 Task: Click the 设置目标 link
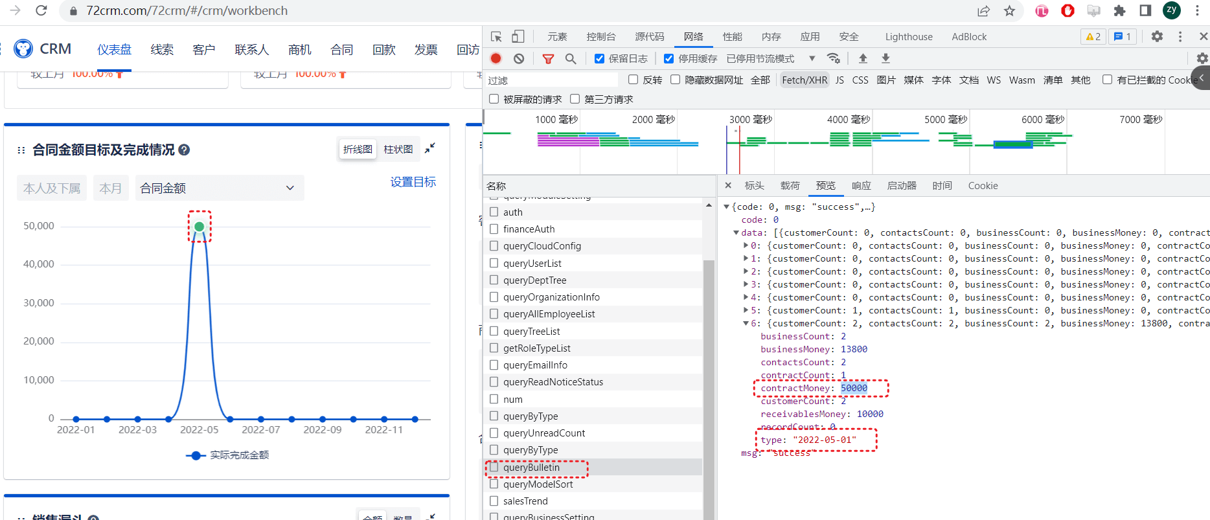point(413,182)
